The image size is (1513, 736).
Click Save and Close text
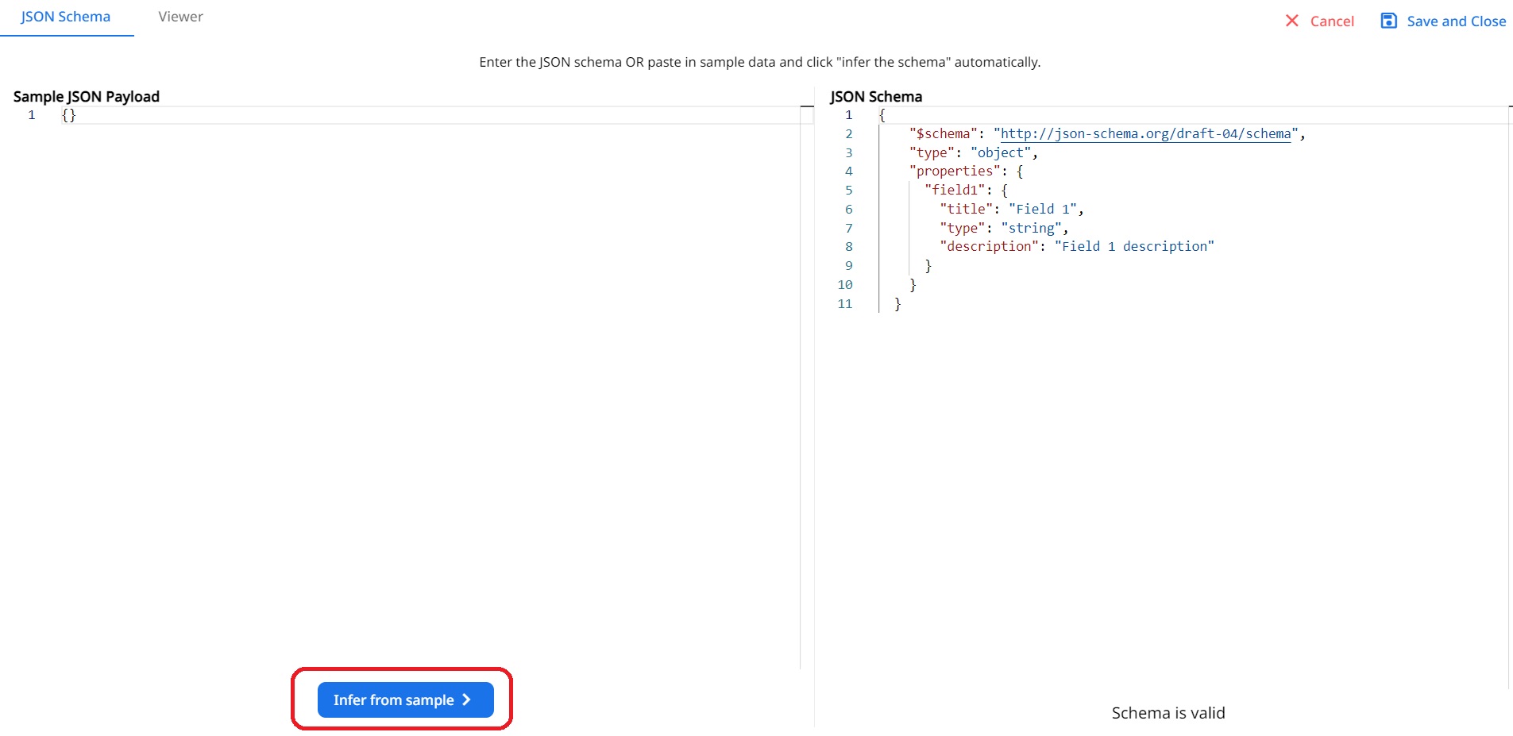click(x=1457, y=21)
